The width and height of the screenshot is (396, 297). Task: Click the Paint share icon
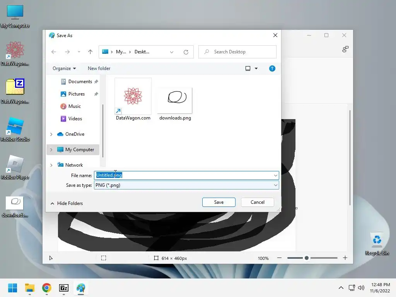pyautogui.click(x=345, y=49)
